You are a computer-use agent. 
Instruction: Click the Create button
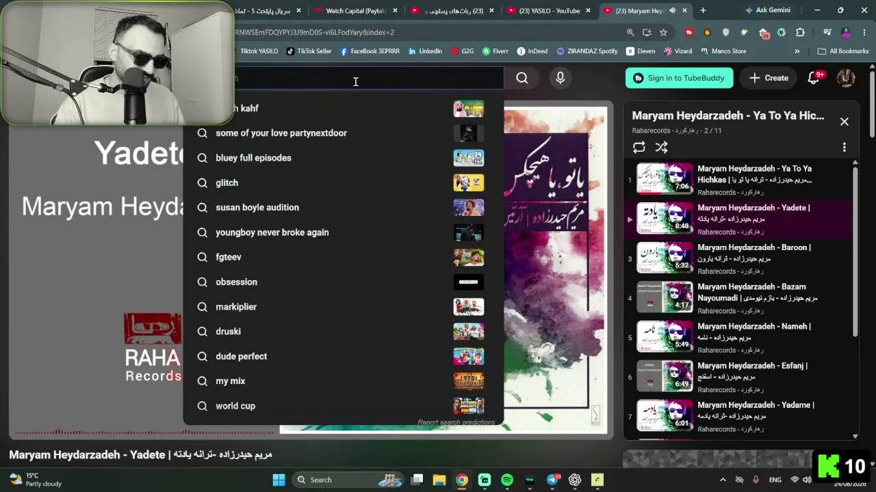(x=769, y=78)
